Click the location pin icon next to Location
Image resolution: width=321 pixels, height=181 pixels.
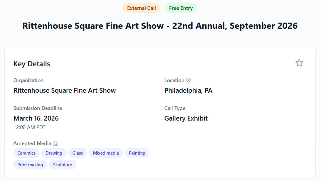[x=188, y=80]
